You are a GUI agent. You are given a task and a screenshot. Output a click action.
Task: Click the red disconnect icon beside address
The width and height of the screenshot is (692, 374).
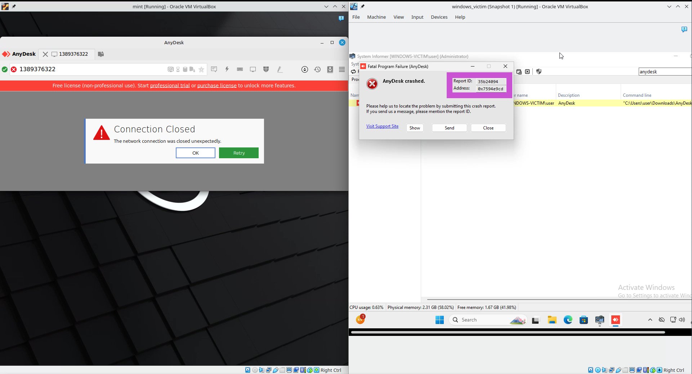pos(14,69)
